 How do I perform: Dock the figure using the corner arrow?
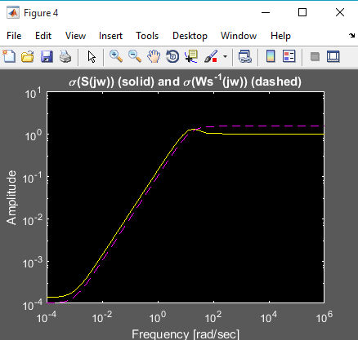click(351, 36)
